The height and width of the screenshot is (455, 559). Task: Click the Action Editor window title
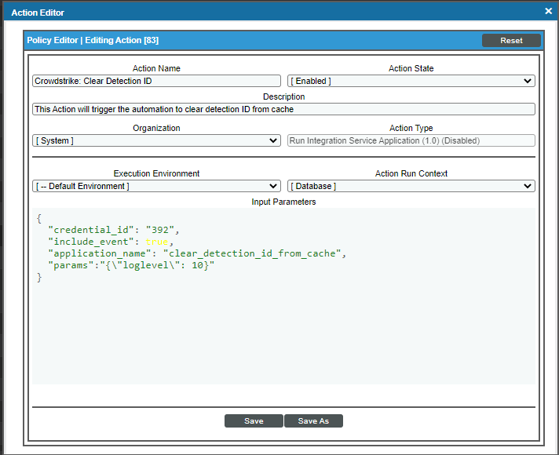[38, 13]
